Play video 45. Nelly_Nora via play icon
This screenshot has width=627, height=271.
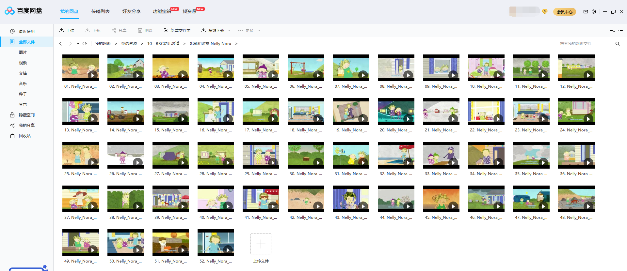[453, 206]
